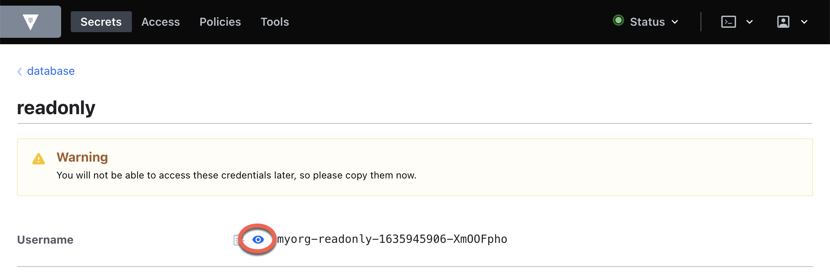Expand the Status dropdown chevron
Image resolution: width=830 pixels, height=279 pixels.
pos(675,22)
